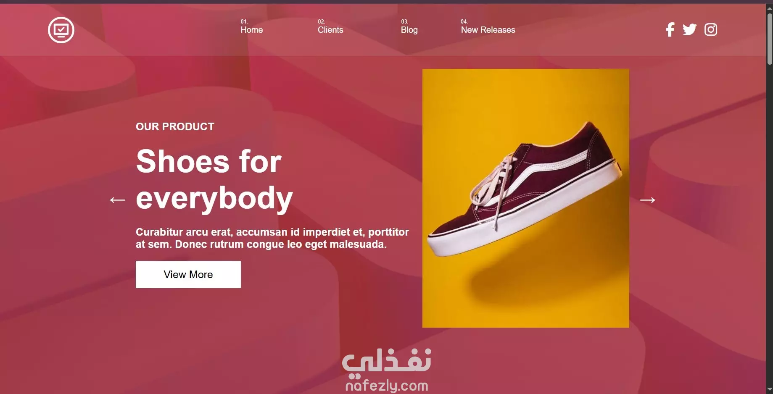
Task: Navigate to the Blog page
Action: [x=409, y=30]
